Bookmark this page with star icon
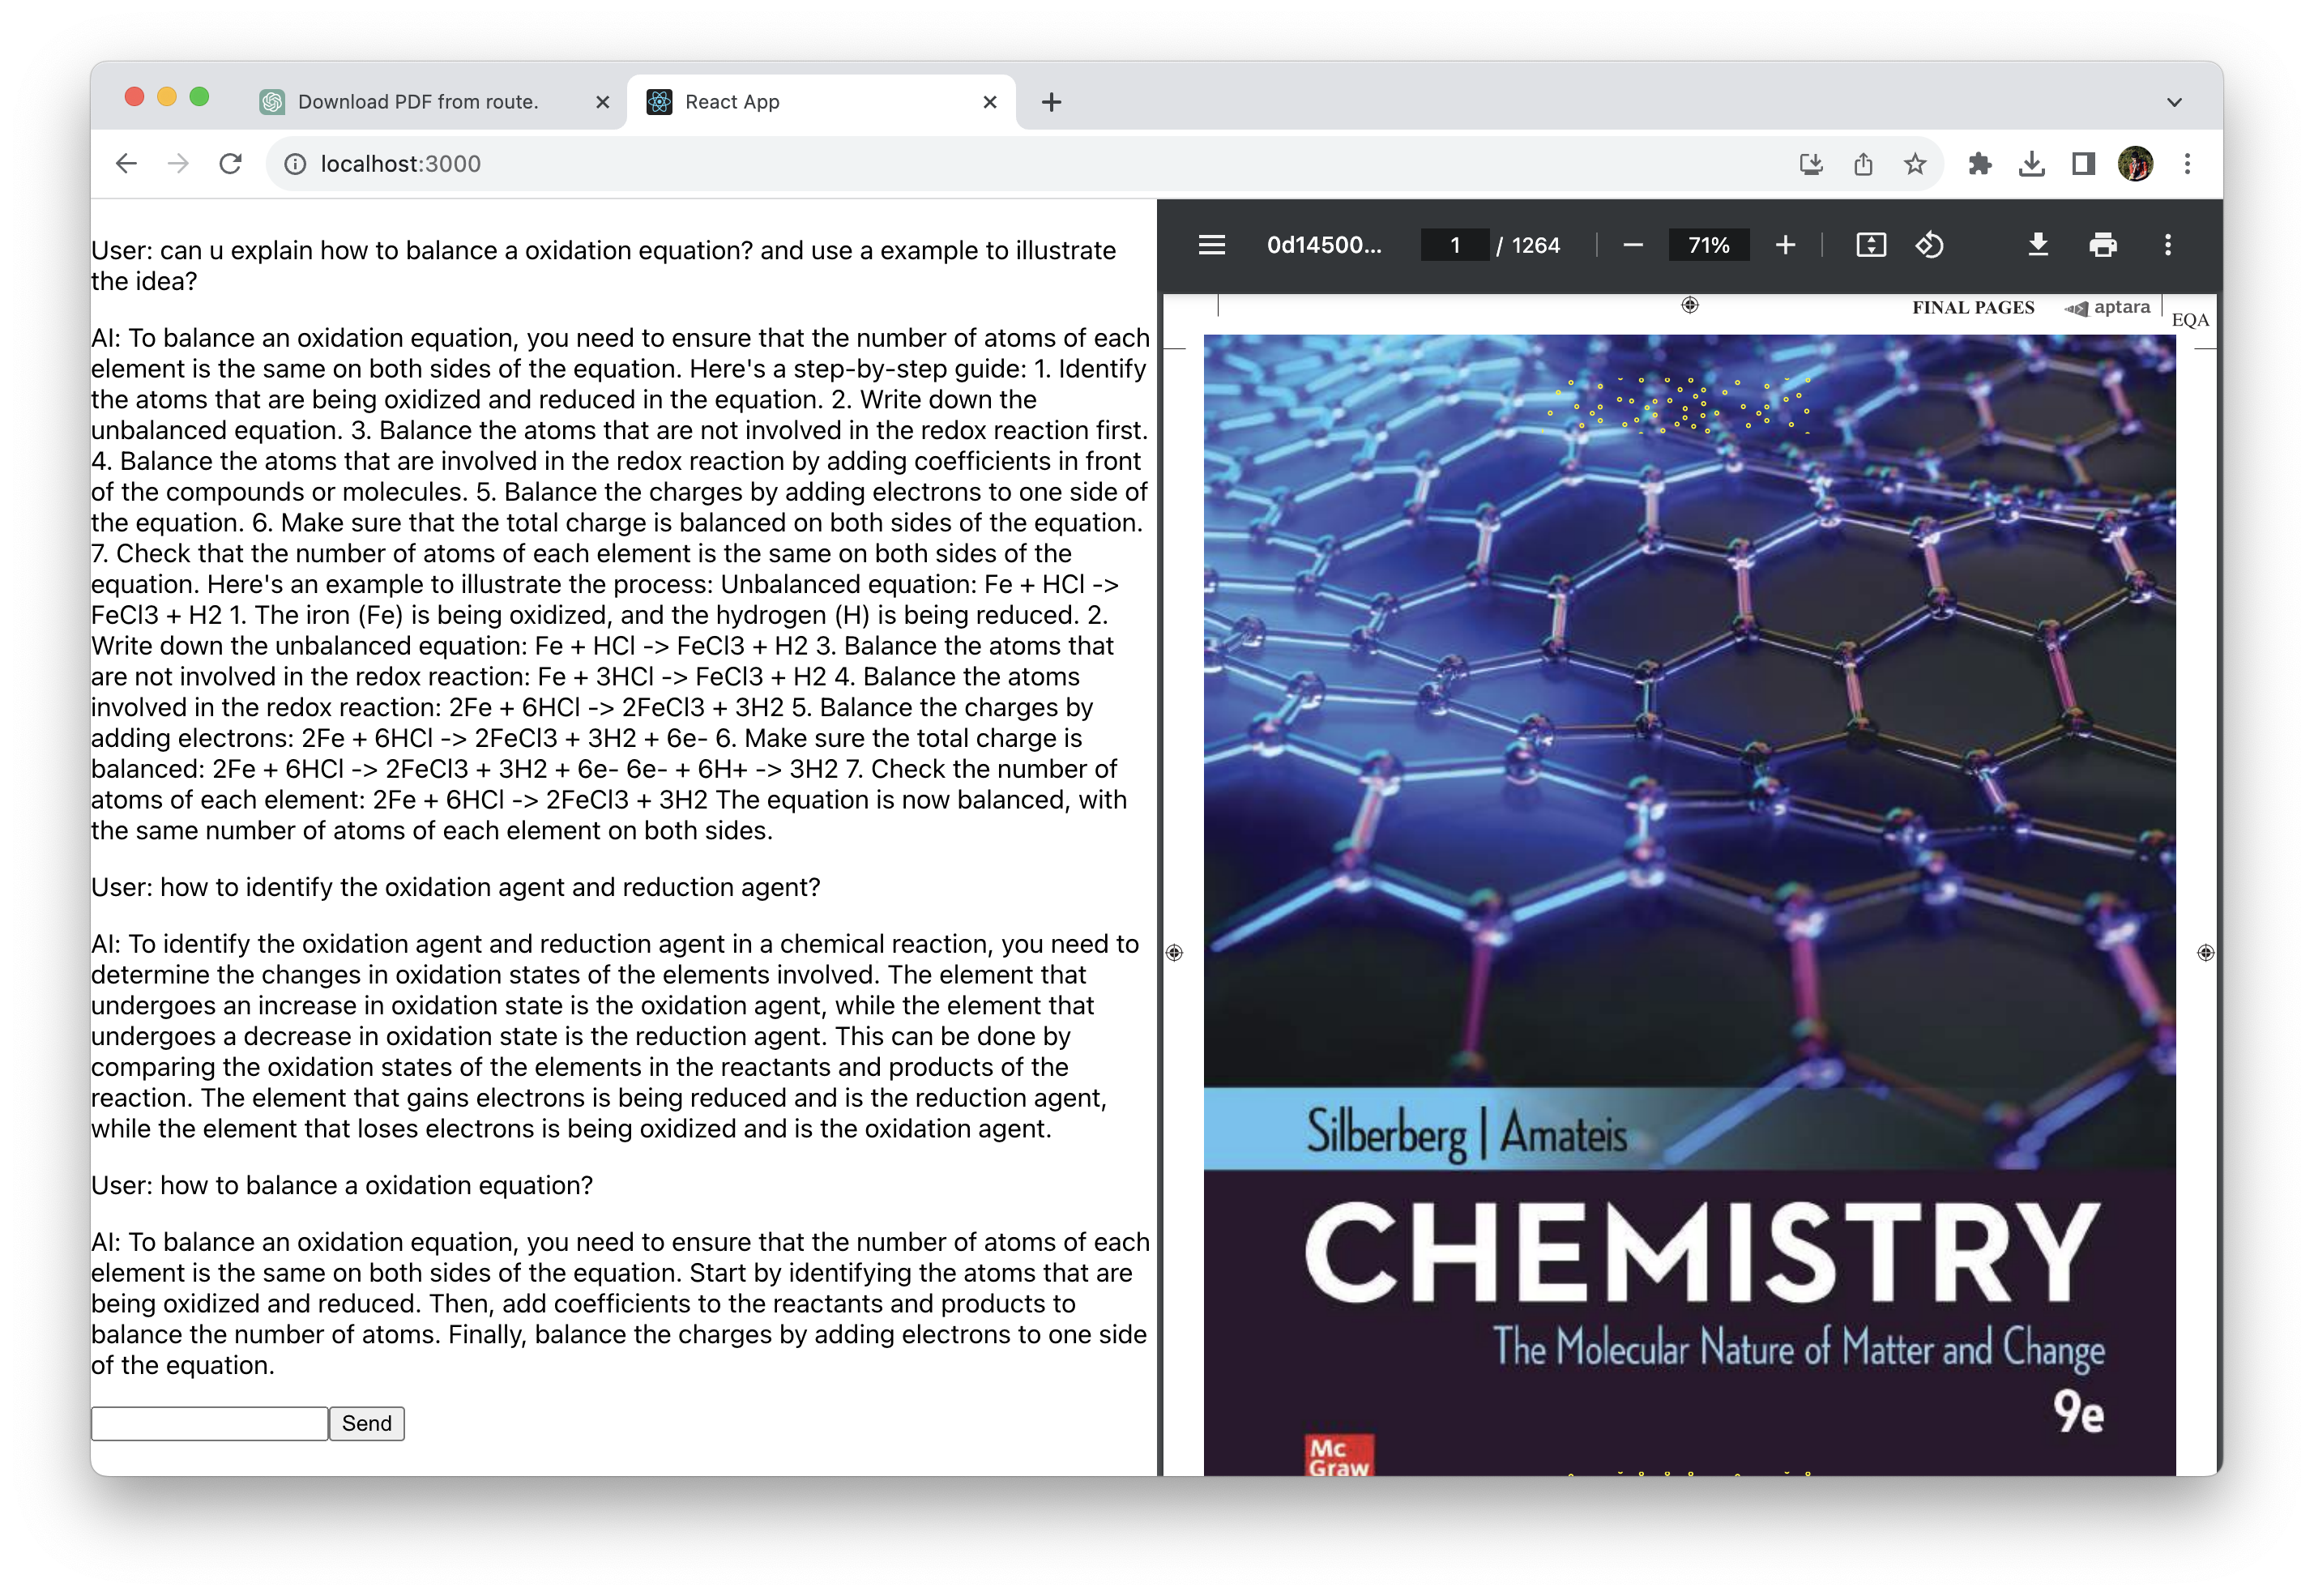Image resolution: width=2314 pixels, height=1596 pixels. [1914, 164]
